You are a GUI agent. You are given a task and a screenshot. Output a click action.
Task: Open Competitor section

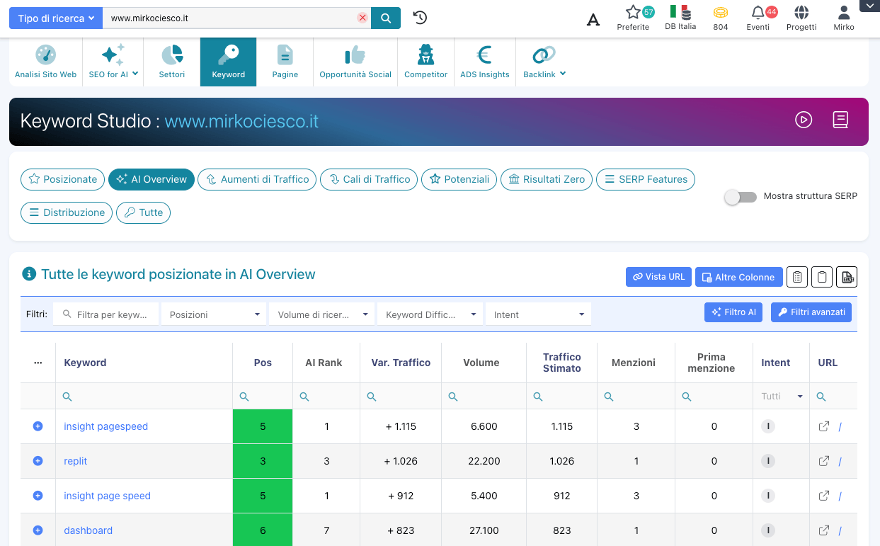click(426, 62)
